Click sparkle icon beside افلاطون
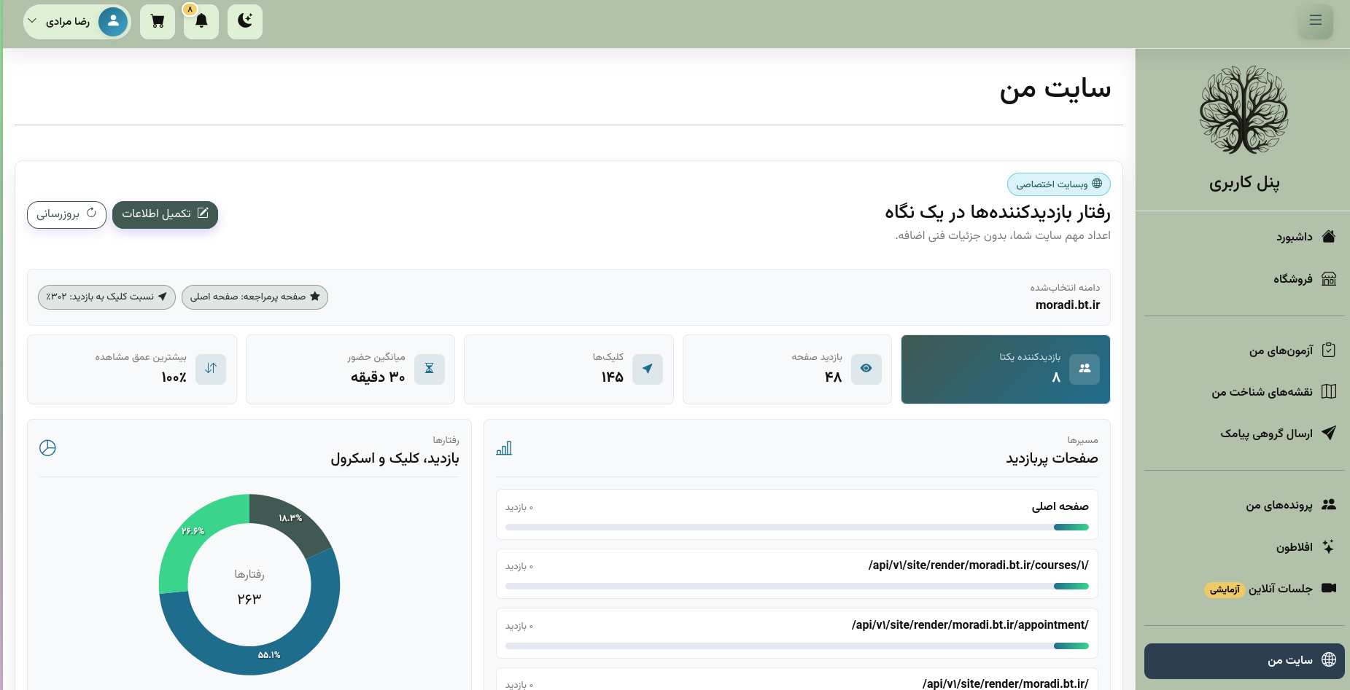 tap(1329, 546)
